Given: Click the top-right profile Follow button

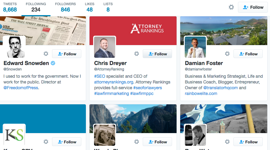Looking at the screenshot, I should pos(253,7).
